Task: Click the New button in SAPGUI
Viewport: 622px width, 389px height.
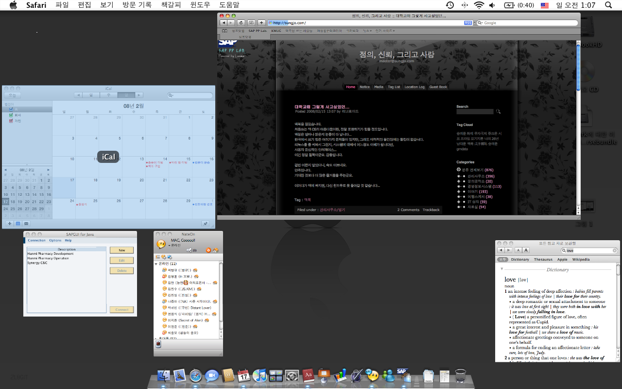Action: (121, 250)
